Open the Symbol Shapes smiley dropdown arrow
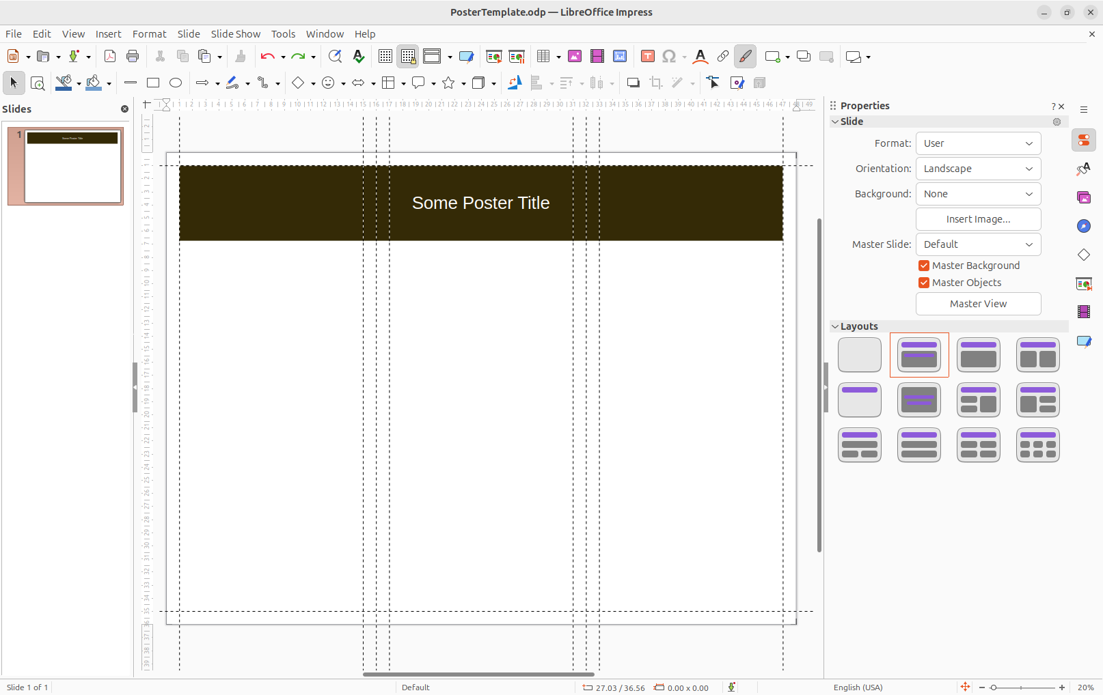The height and width of the screenshot is (695, 1103). (343, 83)
